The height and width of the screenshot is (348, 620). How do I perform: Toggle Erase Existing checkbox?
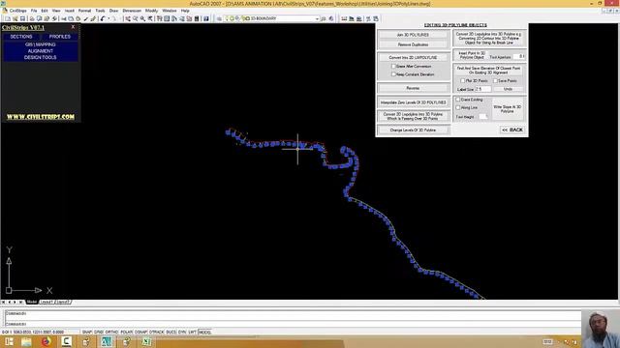(458, 100)
